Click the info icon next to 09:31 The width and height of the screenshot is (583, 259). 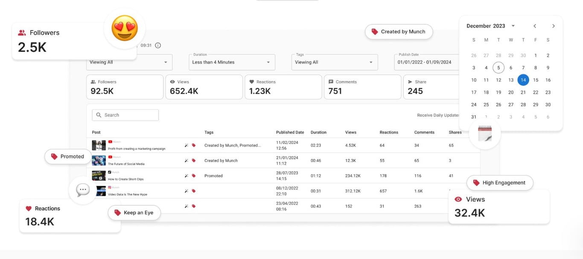click(x=158, y=46)
